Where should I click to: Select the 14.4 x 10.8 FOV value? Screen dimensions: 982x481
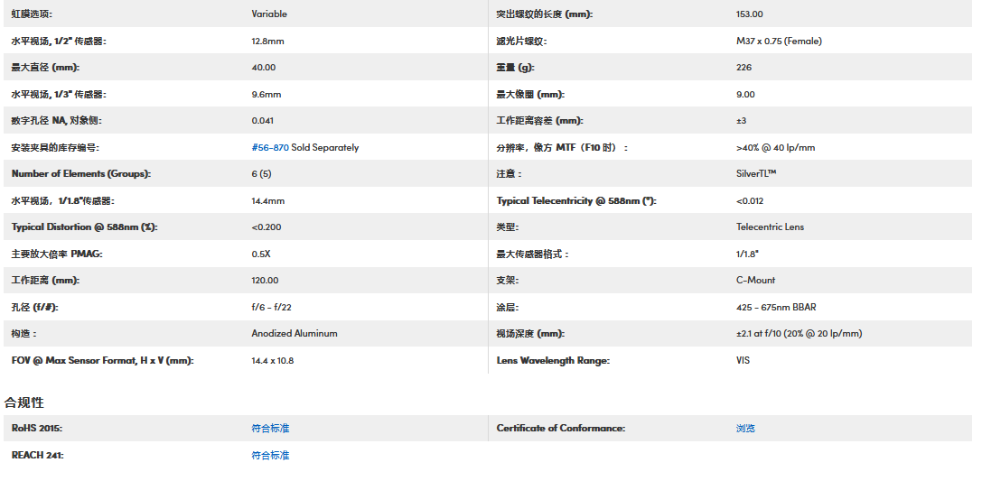pyautogui.click(x=272, y=360)
